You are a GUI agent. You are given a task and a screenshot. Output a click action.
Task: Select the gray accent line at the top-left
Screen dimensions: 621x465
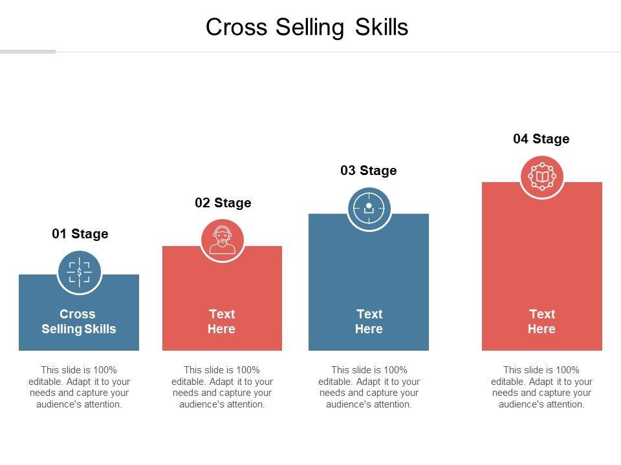click(x=28, y=51)
